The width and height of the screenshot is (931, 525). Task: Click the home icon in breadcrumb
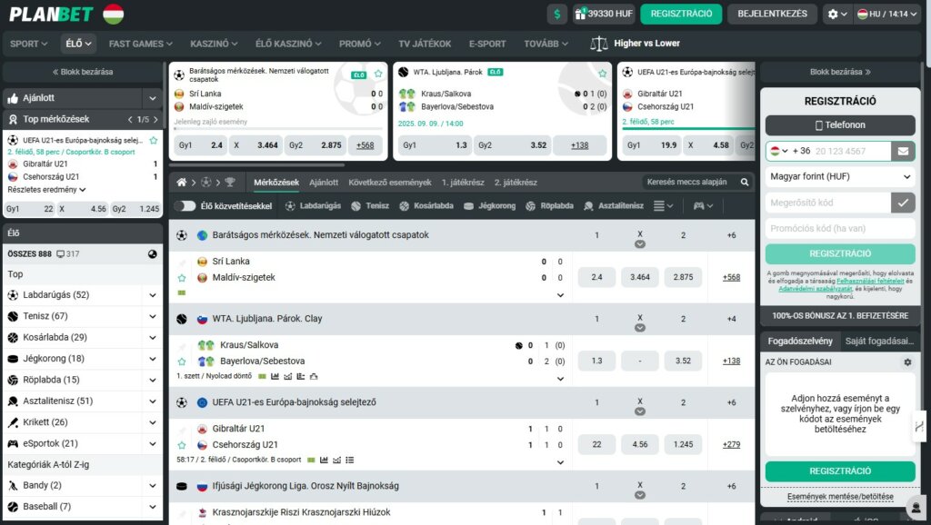click(182, 183)
